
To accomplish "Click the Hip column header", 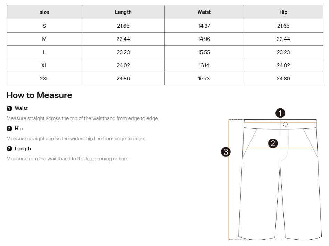I will pyautogui.click(x=283, y=12).
